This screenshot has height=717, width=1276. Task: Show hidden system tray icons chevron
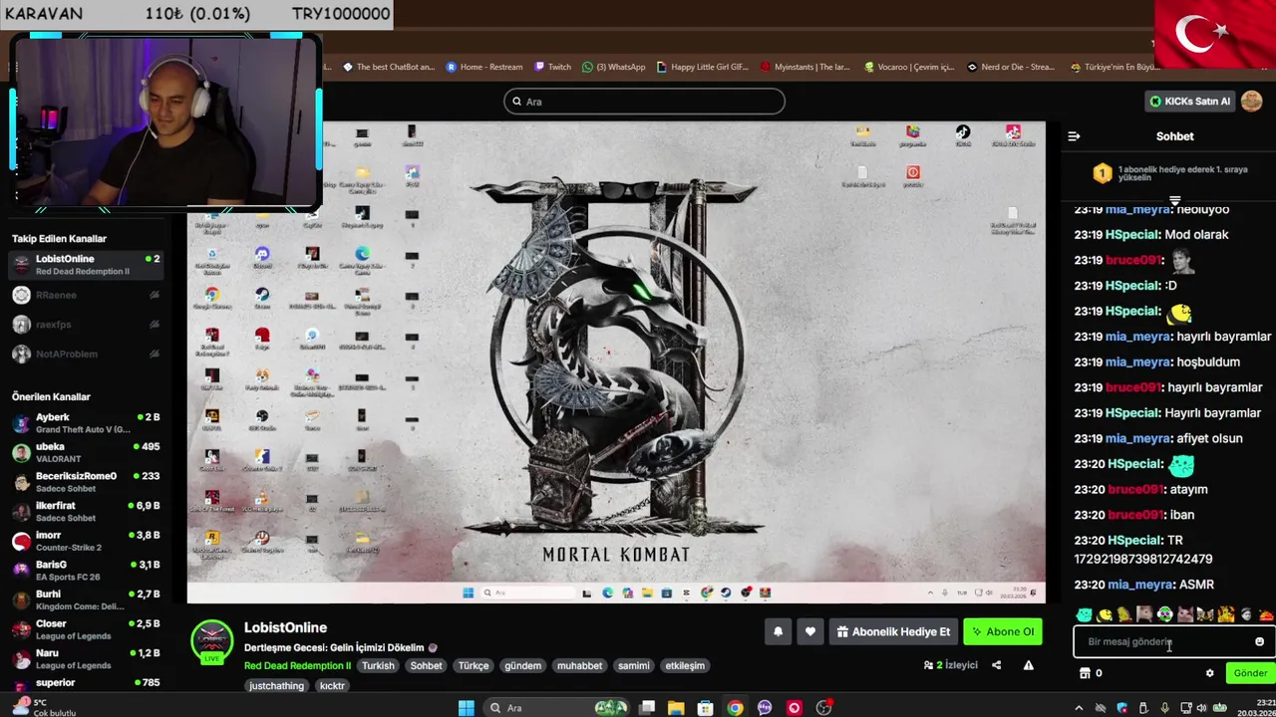click(x=1079, y=708)
